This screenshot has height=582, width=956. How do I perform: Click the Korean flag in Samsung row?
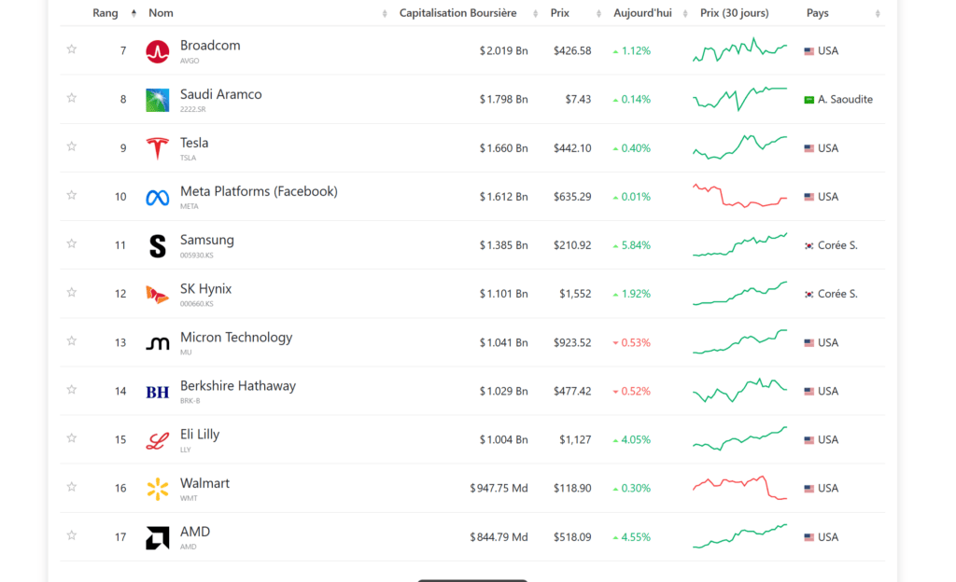[x=809, y=246]
